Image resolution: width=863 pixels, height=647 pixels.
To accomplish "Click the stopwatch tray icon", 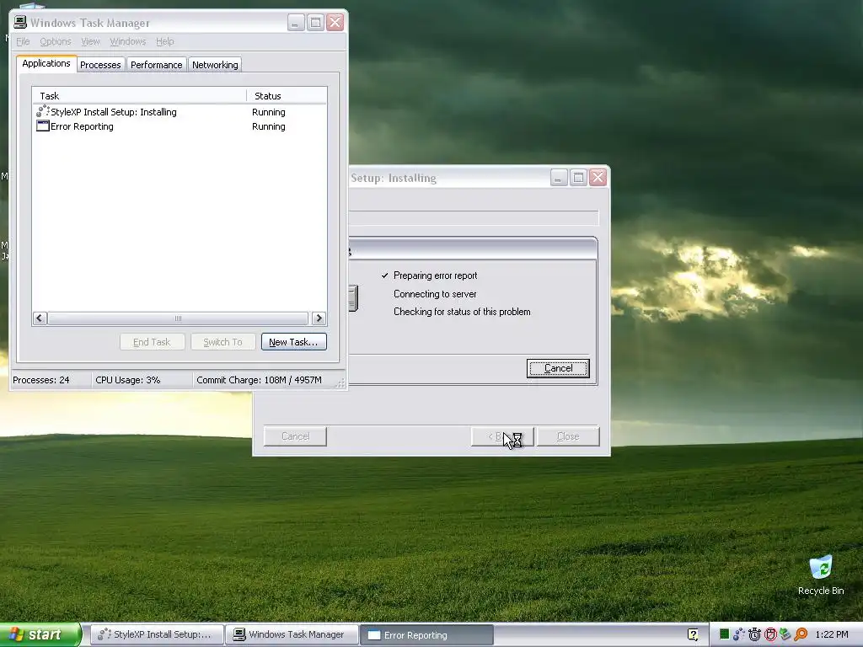I will [754, 634].
